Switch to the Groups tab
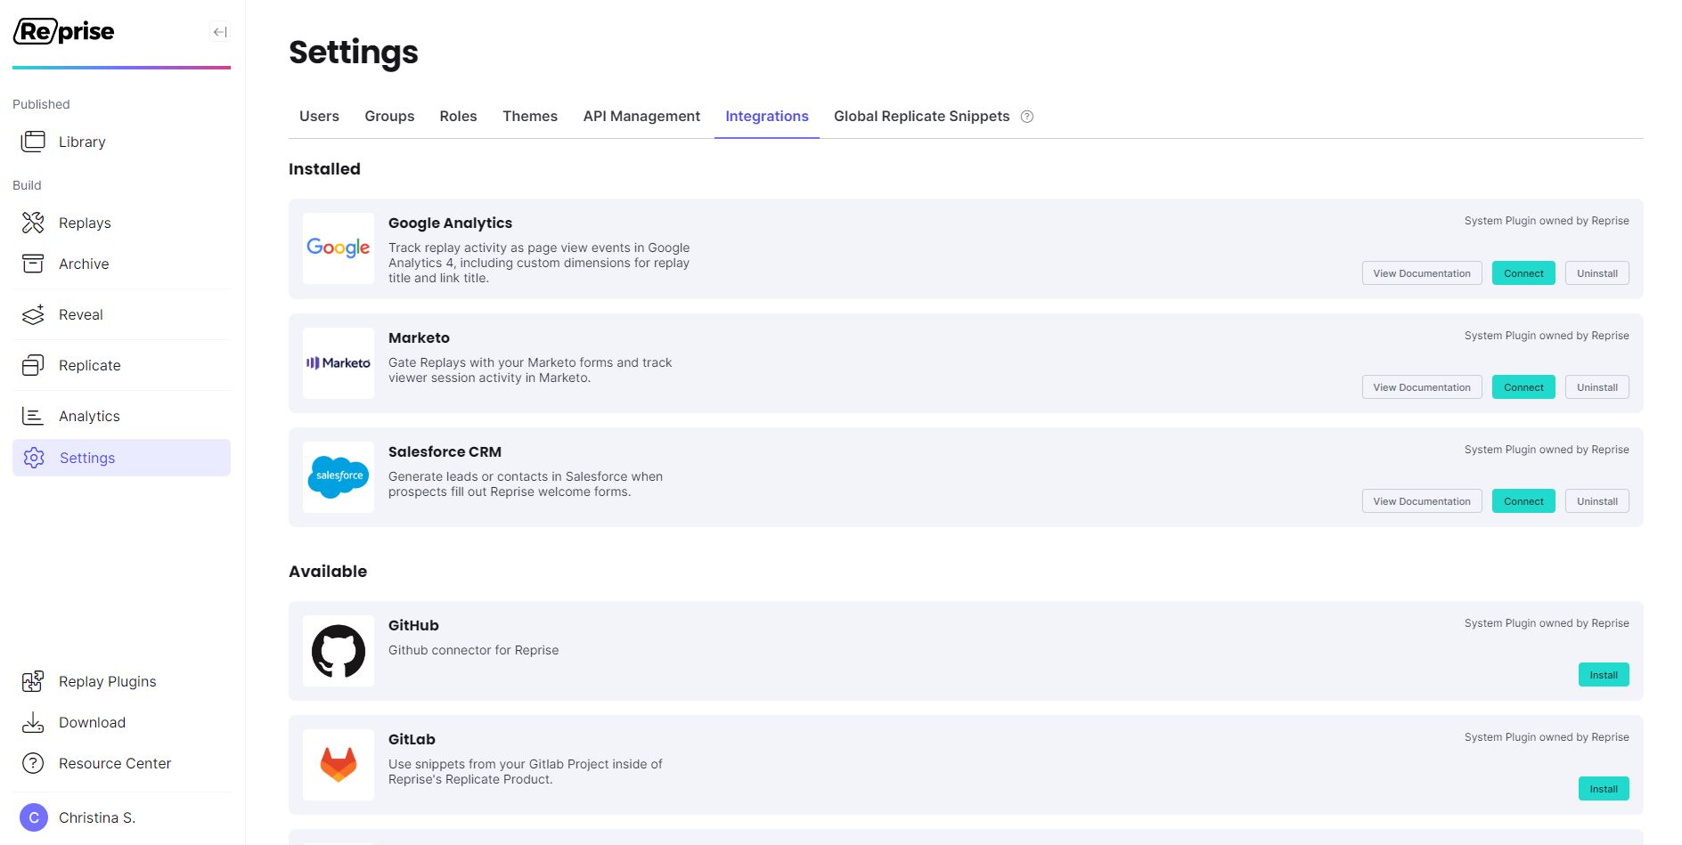The height and width of the screenshot is (845, 1682). tap(389, 117)
